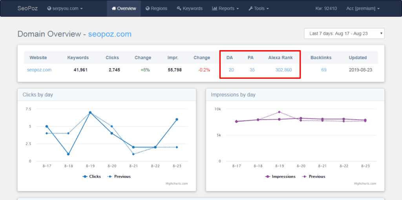
Task: Click the Alexa Rank column header
Action: tap(280, 58)
